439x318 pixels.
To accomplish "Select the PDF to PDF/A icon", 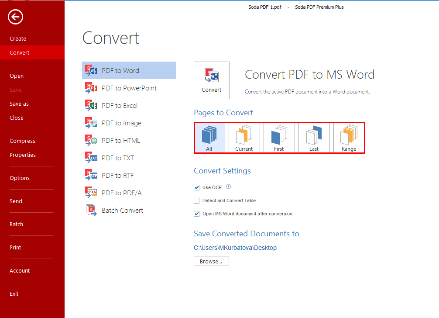I will coord(91,193).
